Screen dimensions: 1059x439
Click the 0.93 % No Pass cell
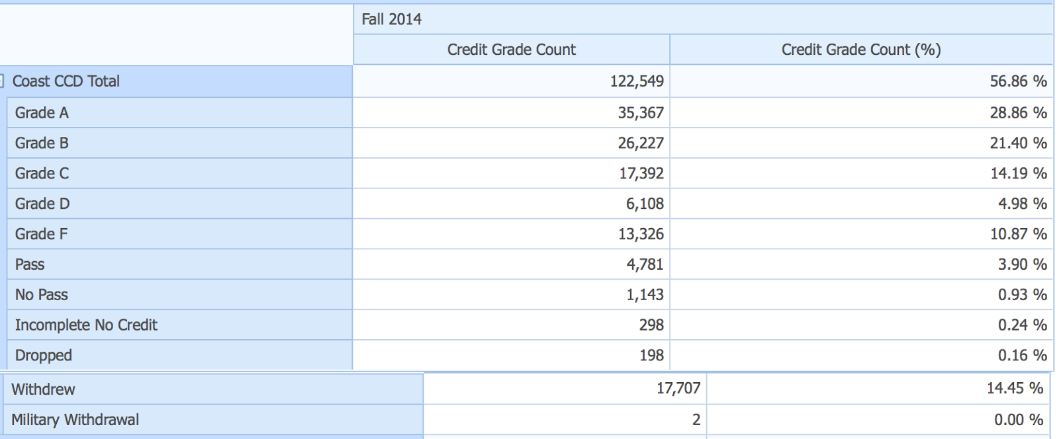[x=861, y=296]
